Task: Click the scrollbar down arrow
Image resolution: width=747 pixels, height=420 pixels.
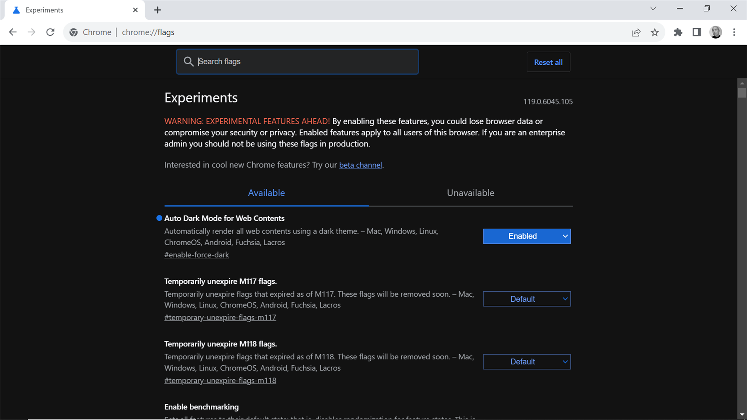Action: (742, 415)
